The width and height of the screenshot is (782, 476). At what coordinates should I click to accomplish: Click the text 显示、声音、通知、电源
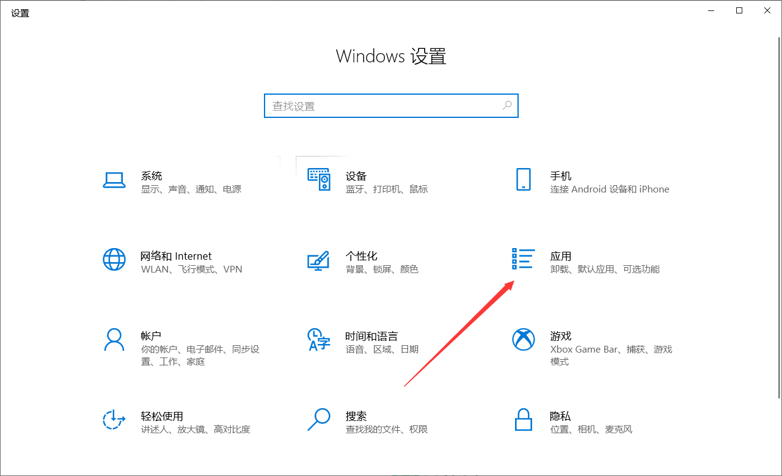(191, 189)
